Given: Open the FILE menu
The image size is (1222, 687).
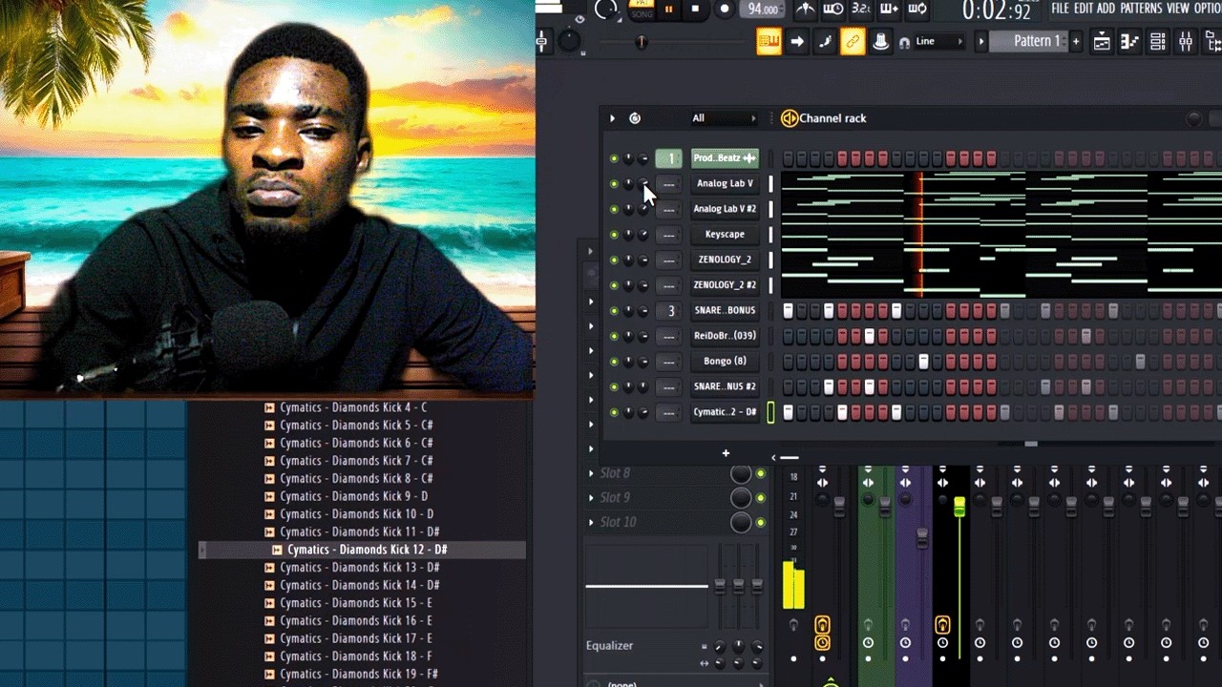Looking at the screenshot, I should coord(1060,9).
